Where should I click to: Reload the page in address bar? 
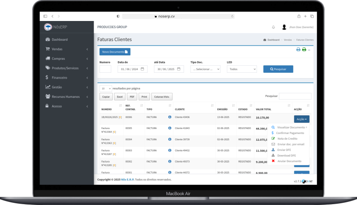(232, 16)
